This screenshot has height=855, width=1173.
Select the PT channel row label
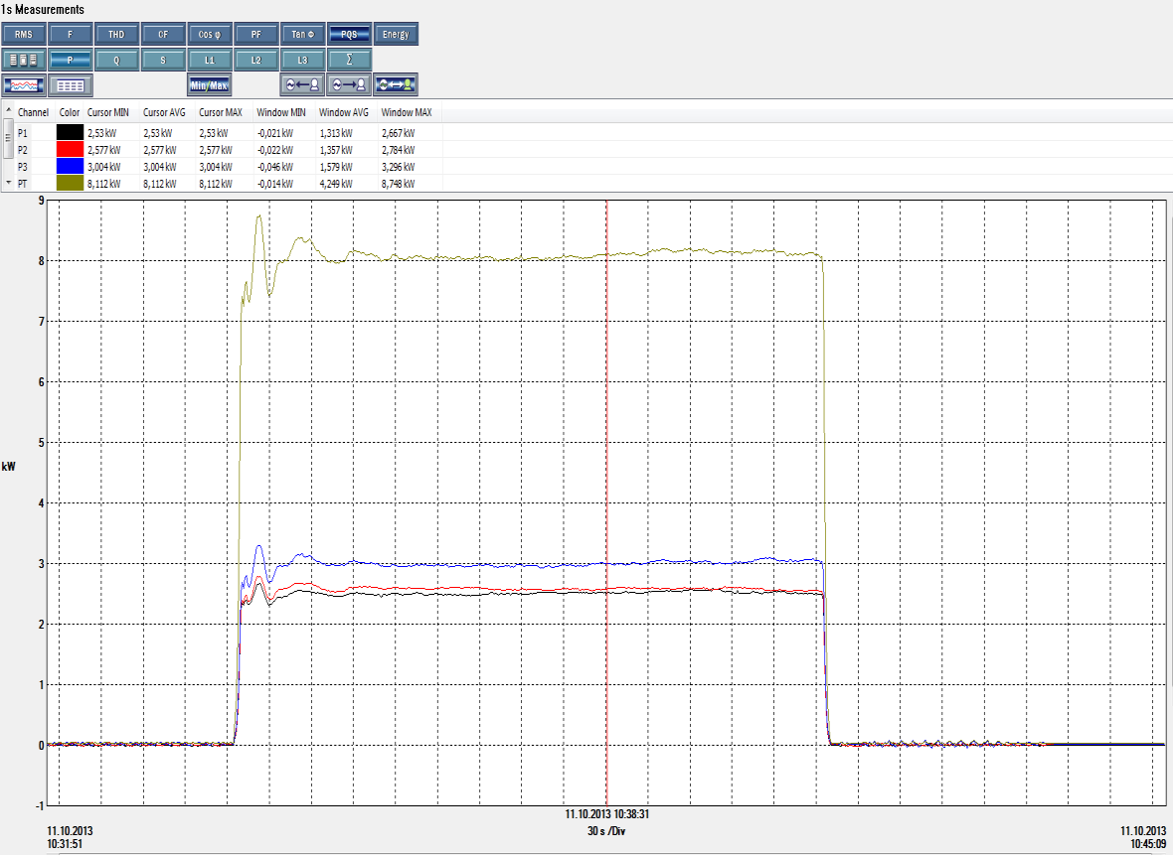coord(23,183)
